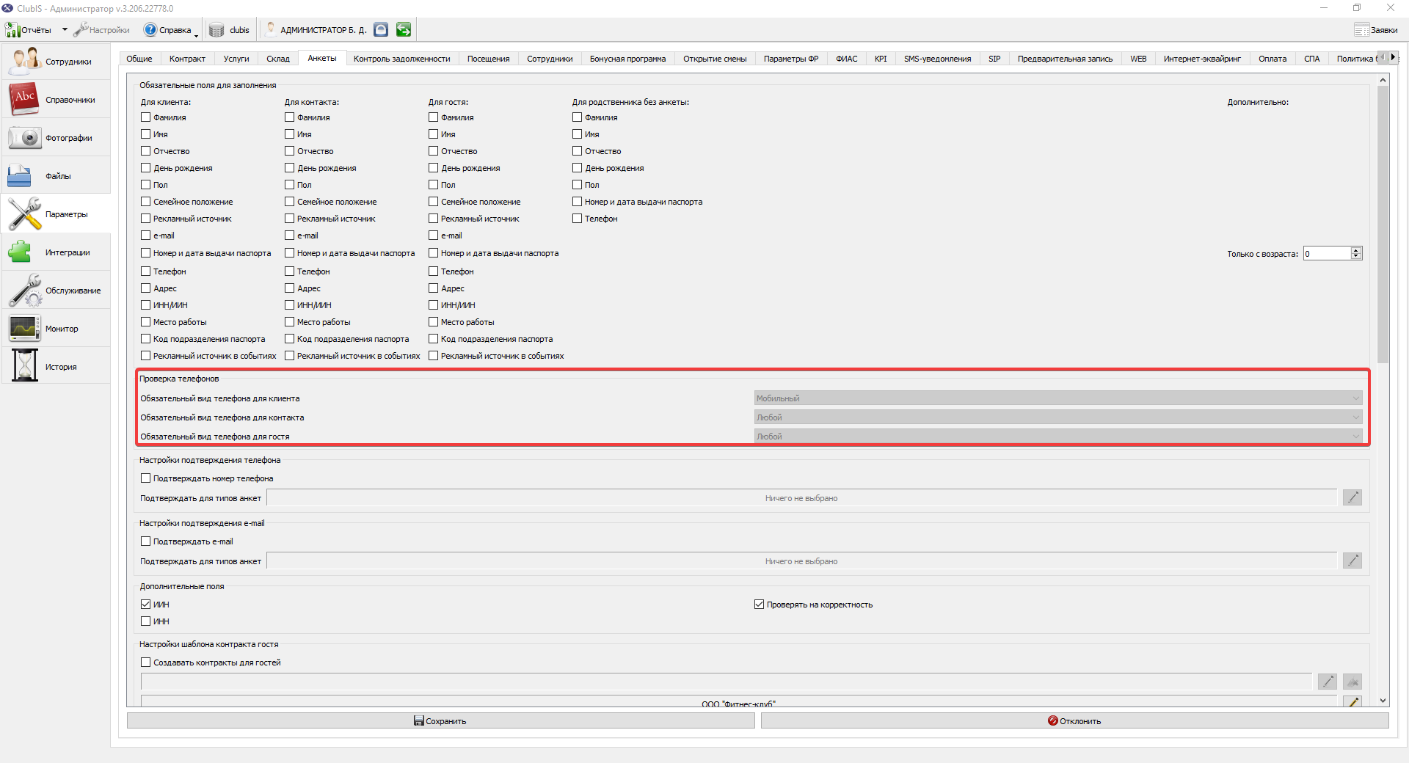The width and height of the screenshot is (1409, 763).
Task: Increase the Только с возраста spinner
Action: point(1356,250)
